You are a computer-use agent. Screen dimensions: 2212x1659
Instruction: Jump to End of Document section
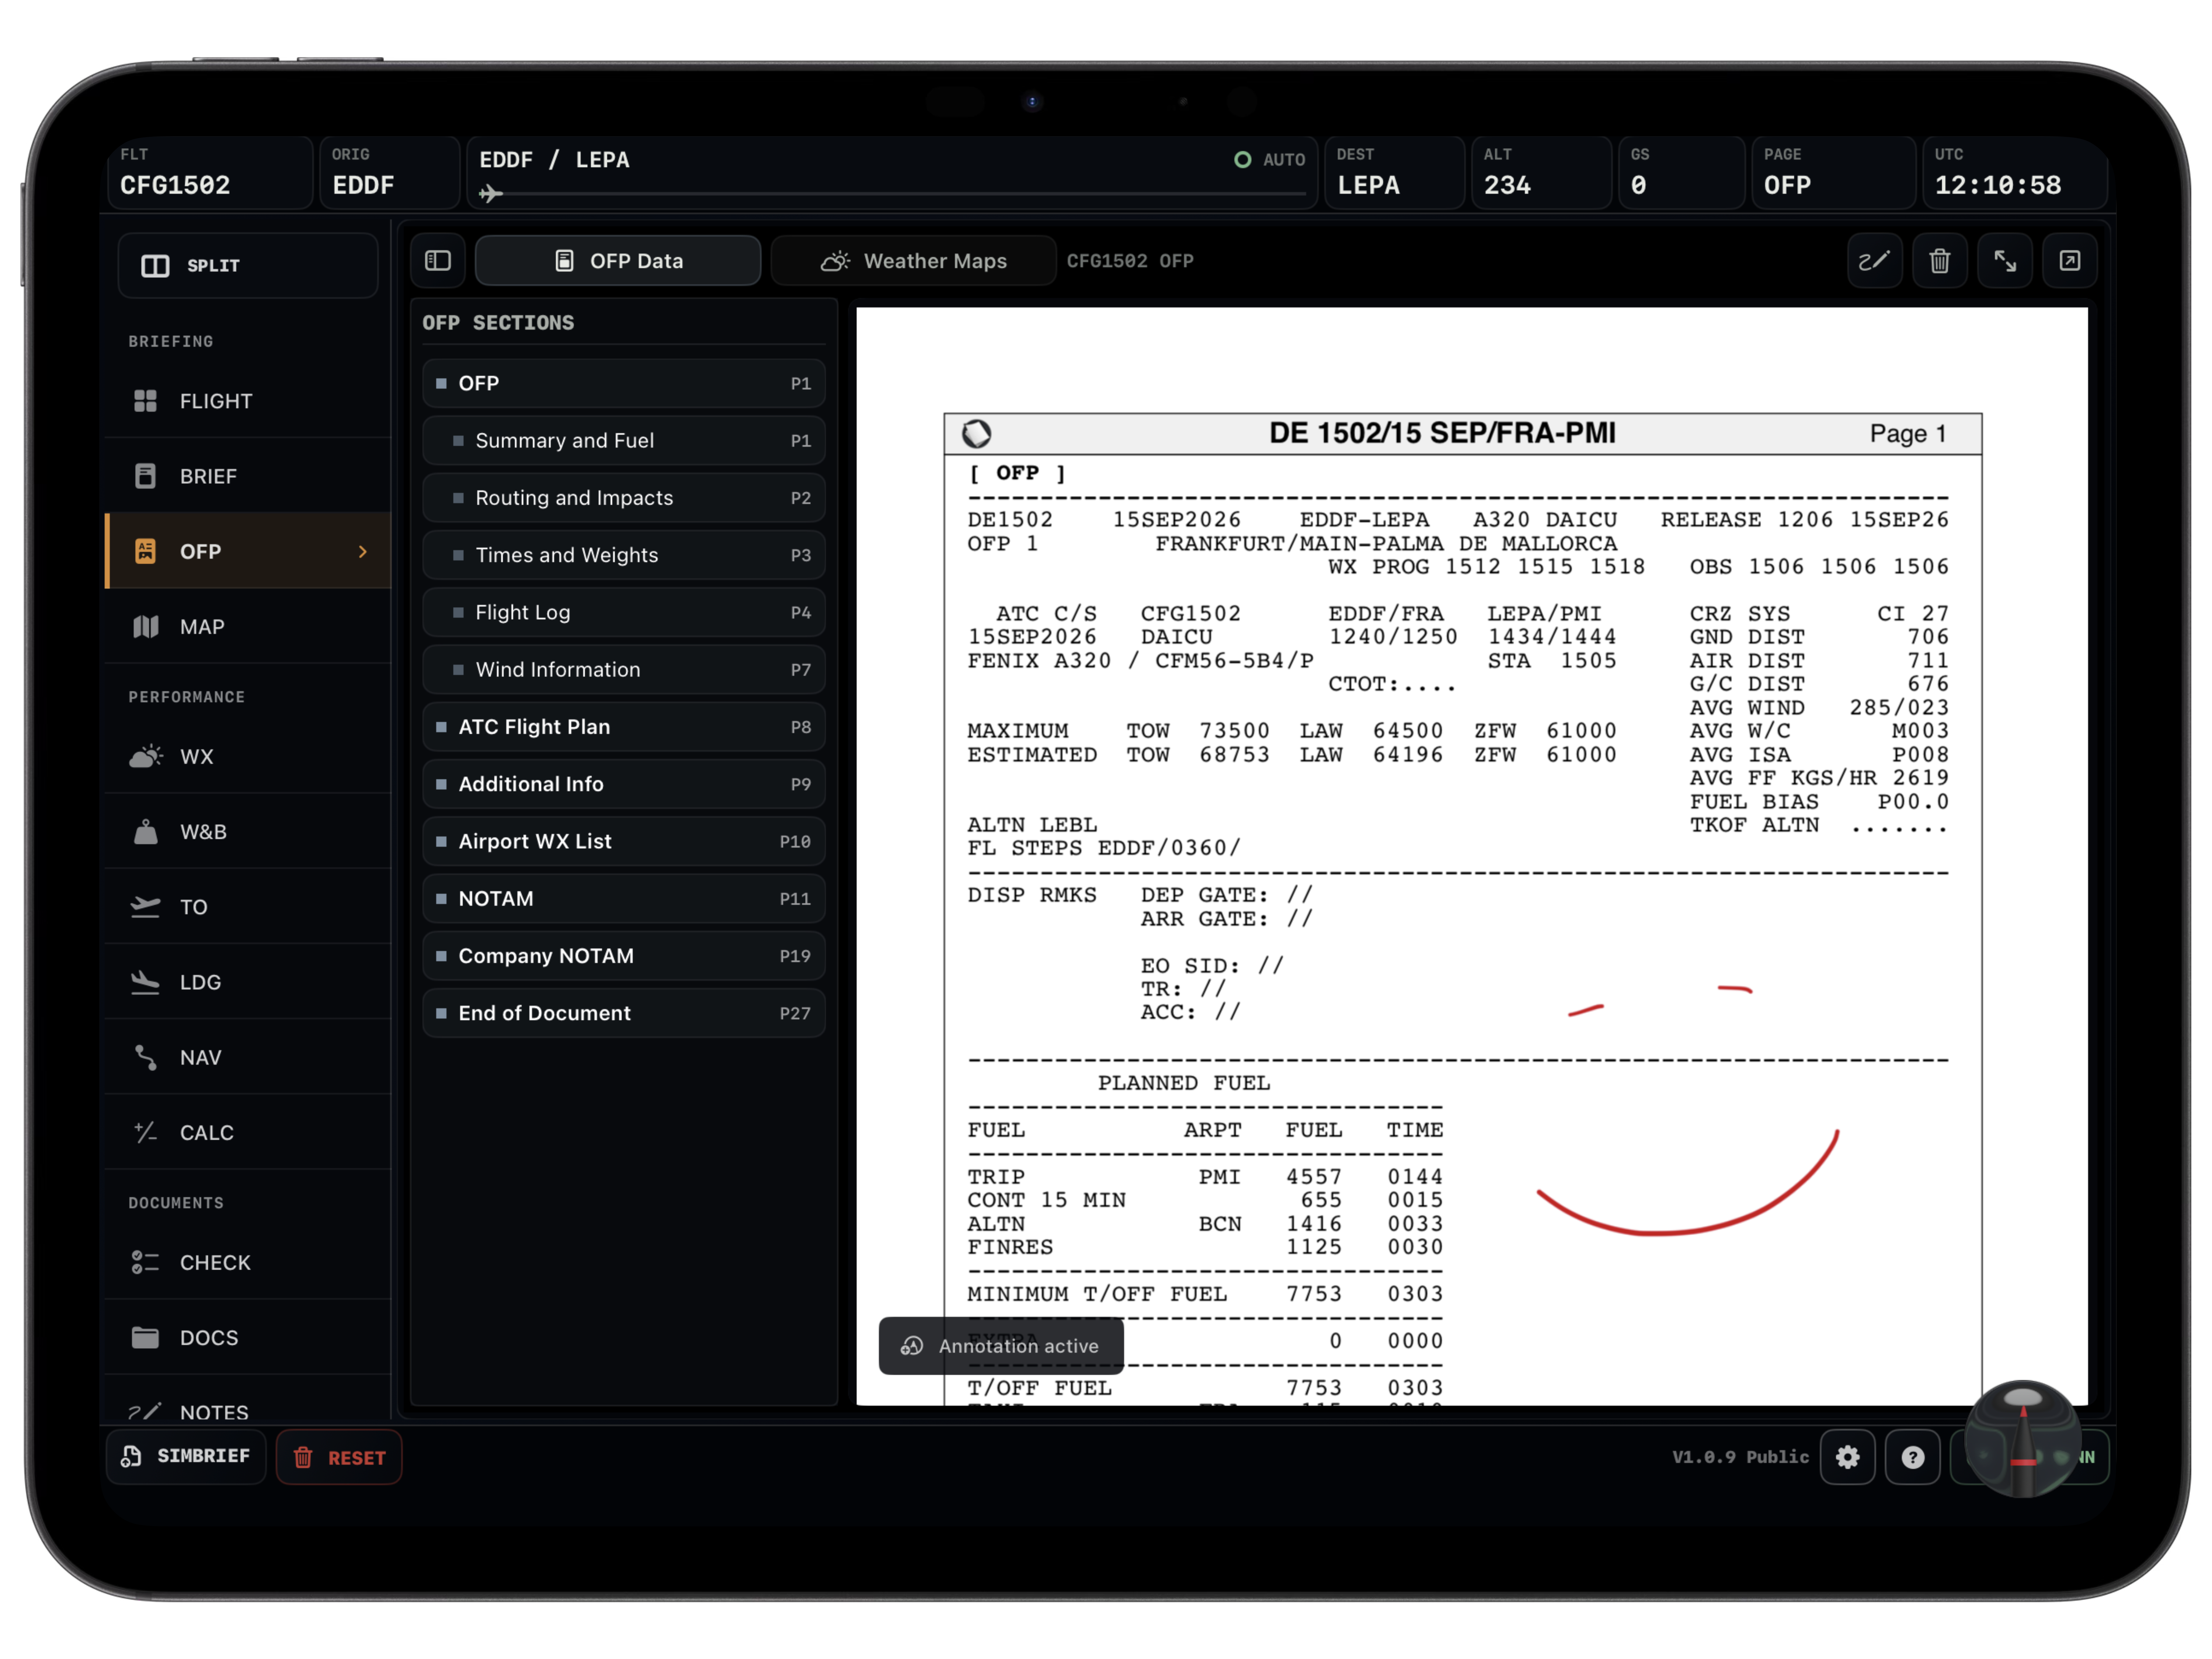(624, 1013)
